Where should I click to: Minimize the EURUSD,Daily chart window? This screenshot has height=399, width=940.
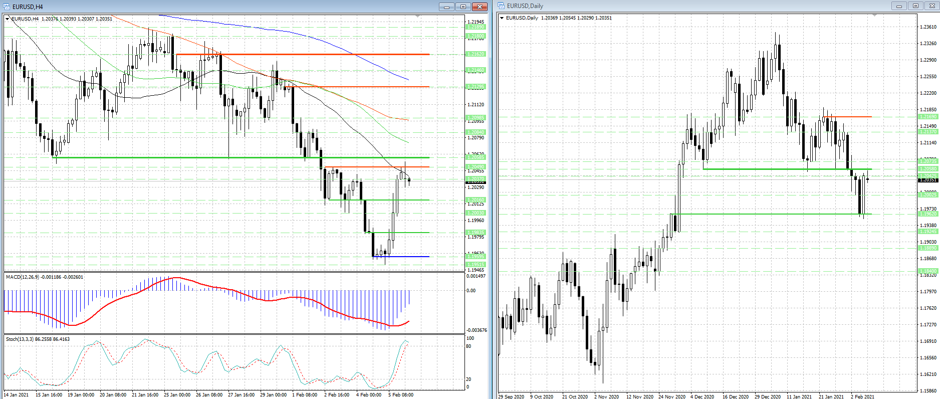[x=899, y=6]
